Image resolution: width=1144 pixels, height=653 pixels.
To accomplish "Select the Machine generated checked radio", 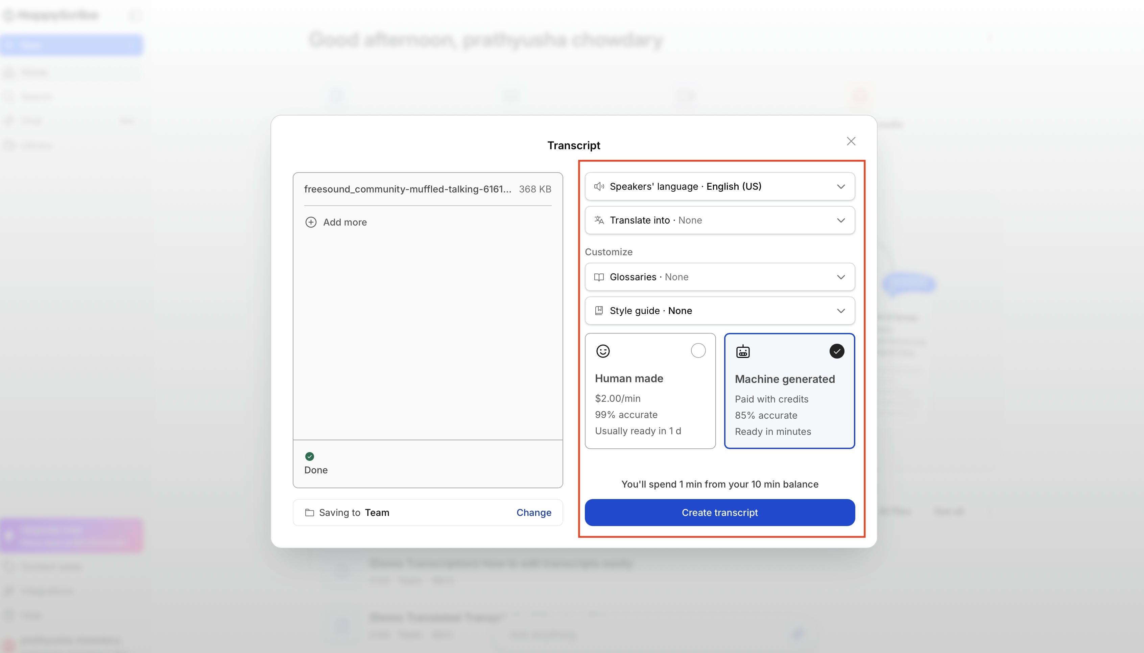I will [836, 351].
